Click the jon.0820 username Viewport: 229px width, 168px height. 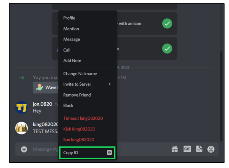[42, 104]
